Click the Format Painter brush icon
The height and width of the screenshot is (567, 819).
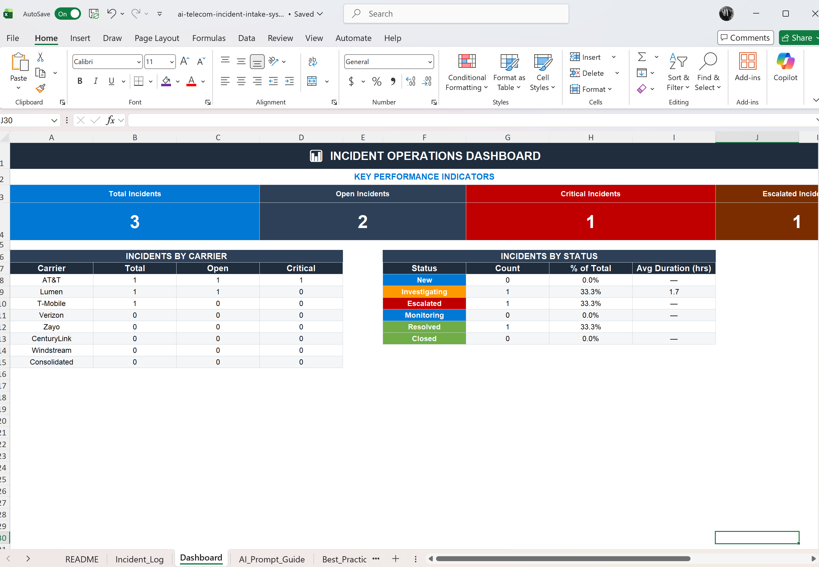coord(40,88)
